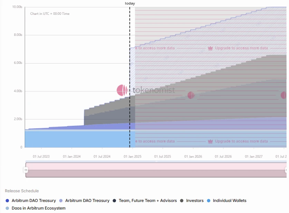
Task: Click the upper-right crown upgrade icon
Action: tap(210, 48)
